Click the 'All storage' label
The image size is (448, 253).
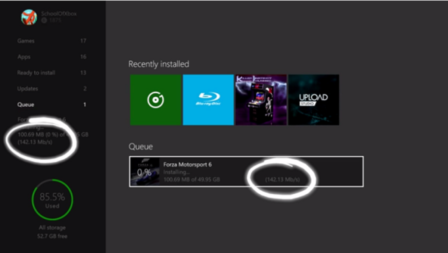[x=52, y=228]
